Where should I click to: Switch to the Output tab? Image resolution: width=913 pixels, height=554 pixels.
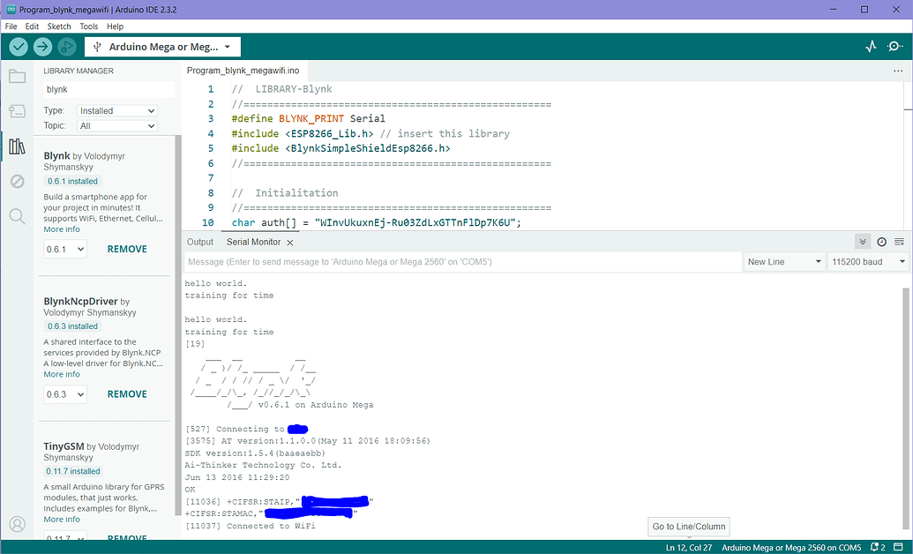200,242
